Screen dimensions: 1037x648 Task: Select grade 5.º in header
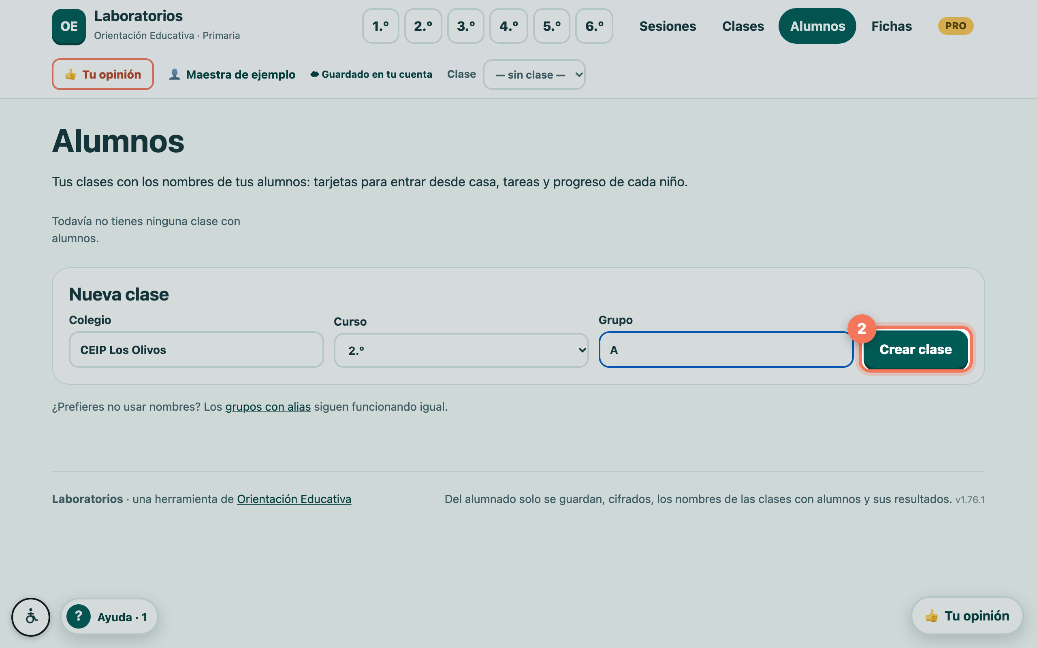point(551,26)
